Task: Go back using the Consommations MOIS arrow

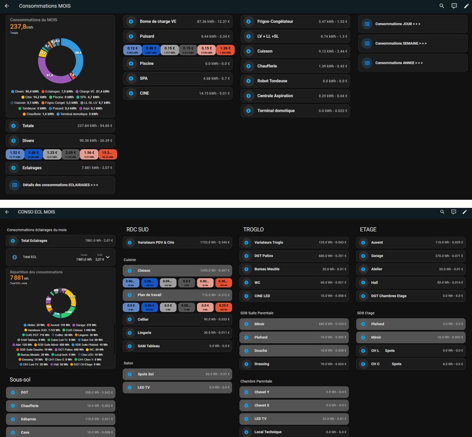Action: pos(7,6)
